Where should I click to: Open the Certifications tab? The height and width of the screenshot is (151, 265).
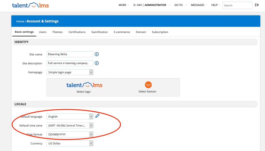point(77,32)
